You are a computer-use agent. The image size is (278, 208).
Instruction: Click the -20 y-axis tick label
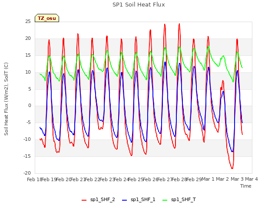pos(27,173)
